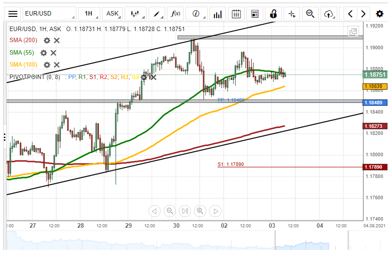Remove the SMA (100) indicator
Image resolution: width=391 pixels, height=253 pixels.
point(57,65)
